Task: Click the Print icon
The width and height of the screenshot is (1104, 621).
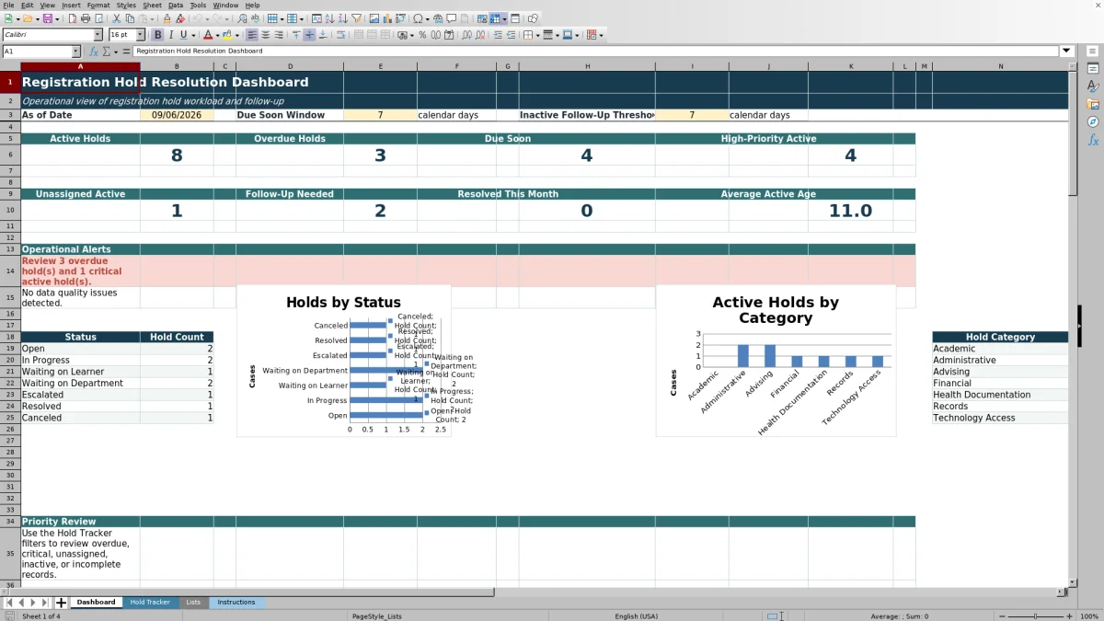Action: (x=85, y=18)
